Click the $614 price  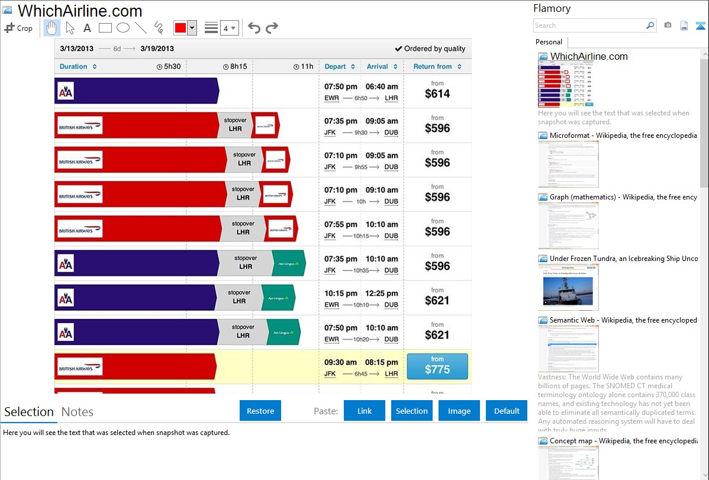coord(437,94)
